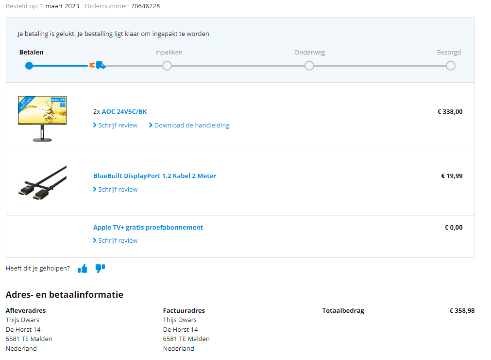This screenshot has height=360, width=491.
Task: Open BlueBuilt DisplayPort 1.2 Kabel product link
Action: pyautogui.click(x=154, y=176)
